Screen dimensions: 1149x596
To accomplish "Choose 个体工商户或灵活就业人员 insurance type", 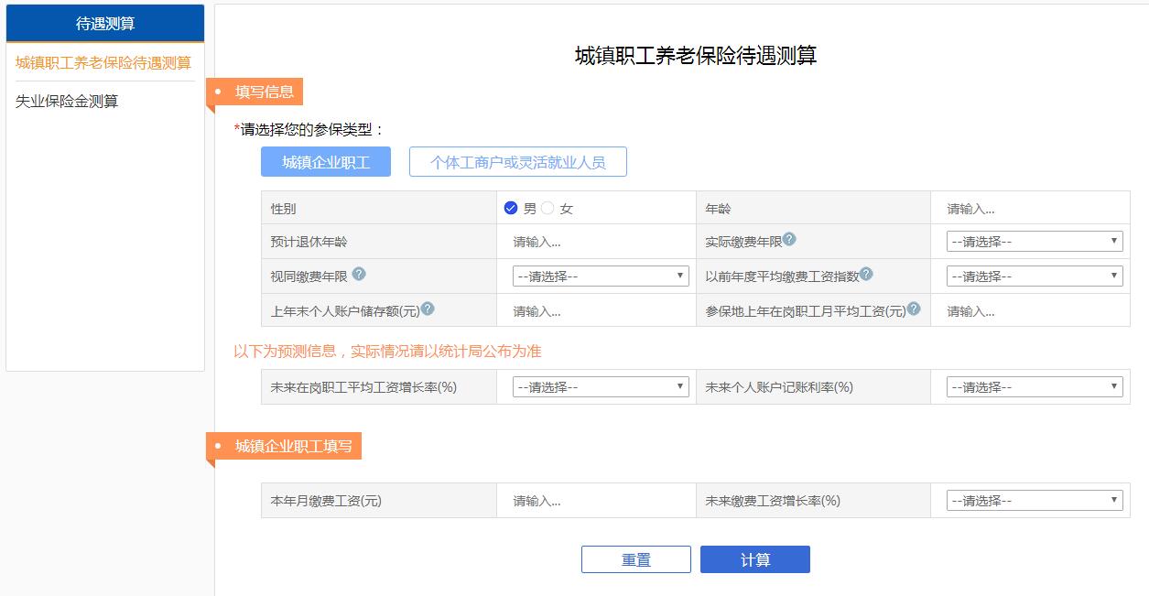I will coord(518,162).
